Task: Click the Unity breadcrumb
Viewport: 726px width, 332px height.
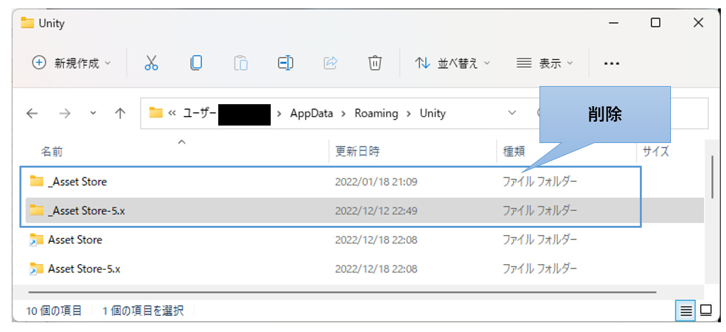Action: (x=433, y=113)
